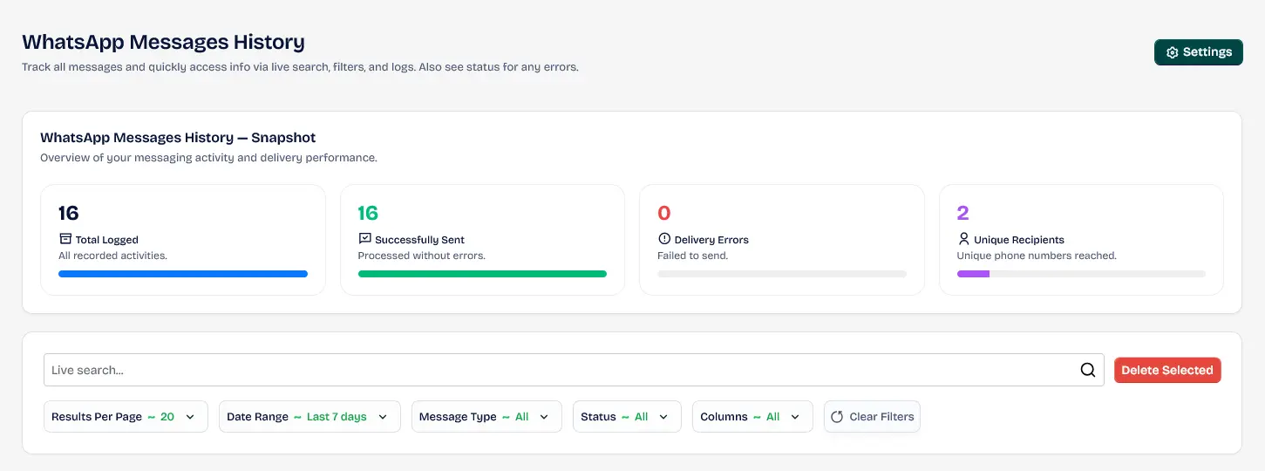Image resolution: width=1265 pixels, height=471 pixels.
Task: Expand the Message Type filter
Action: click(486, 417)
